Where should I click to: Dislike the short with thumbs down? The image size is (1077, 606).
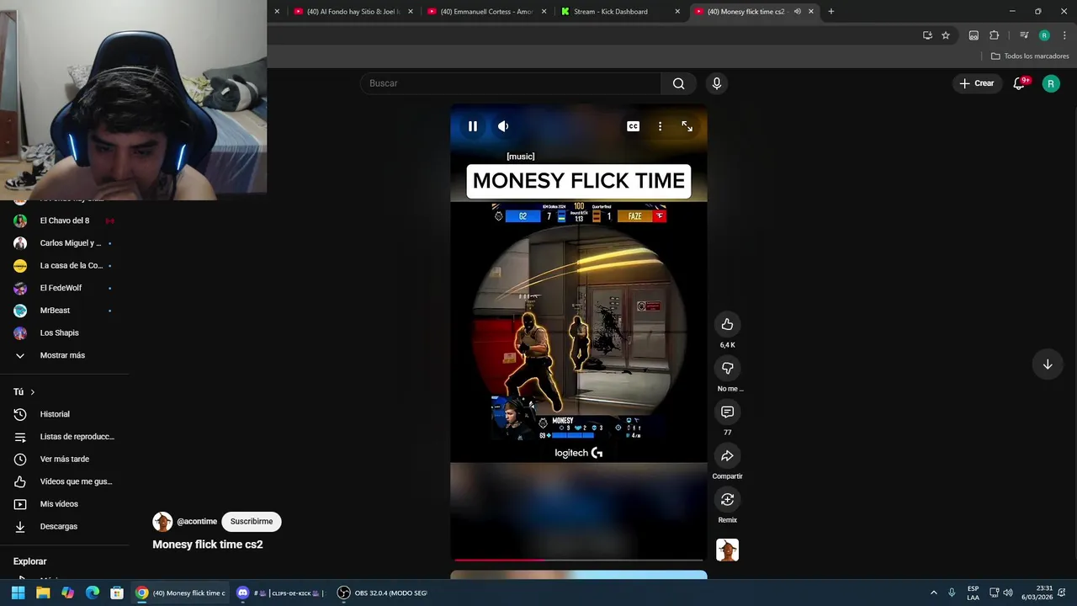(x=727, y=368)
